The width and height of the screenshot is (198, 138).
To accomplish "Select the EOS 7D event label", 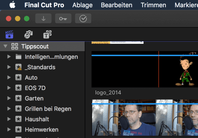I will click(x=35, y=88).
